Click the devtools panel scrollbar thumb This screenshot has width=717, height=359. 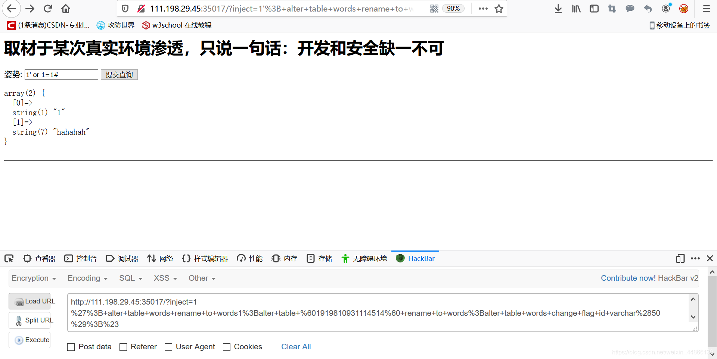[712, 311]
